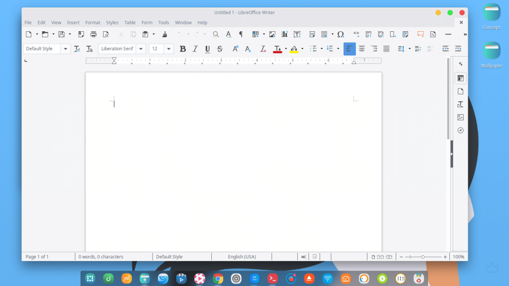Click Page 1 of 1 status field
509x286 pixels.
pos(37,257)
